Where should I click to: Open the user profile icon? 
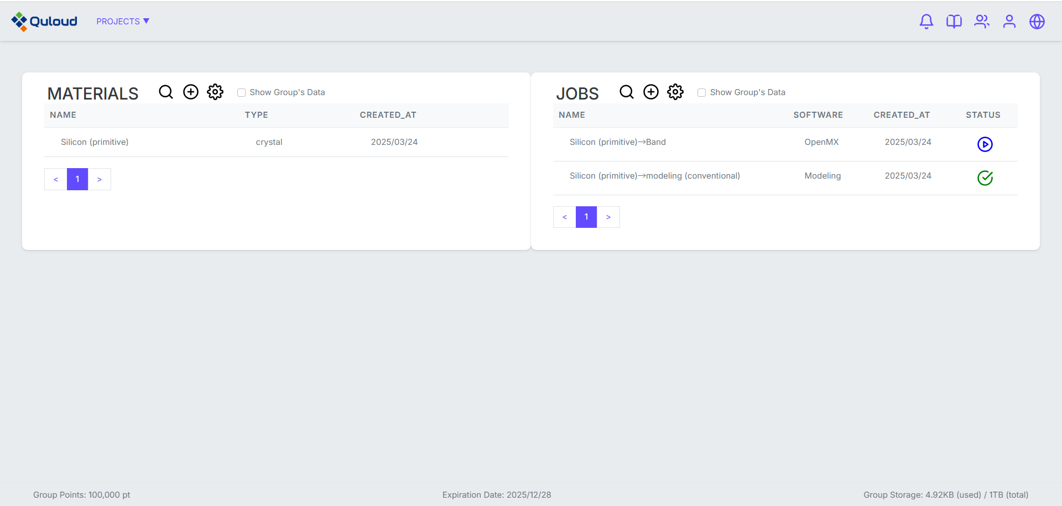(1009, 22)
